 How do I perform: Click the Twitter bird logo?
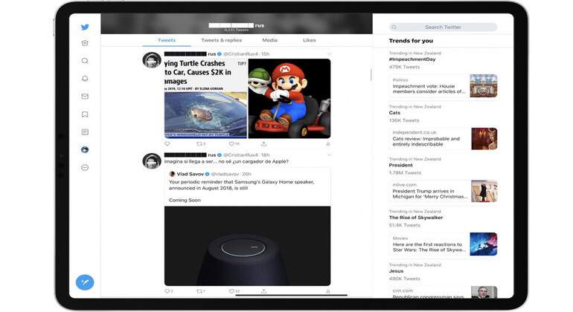click(85, 27)
